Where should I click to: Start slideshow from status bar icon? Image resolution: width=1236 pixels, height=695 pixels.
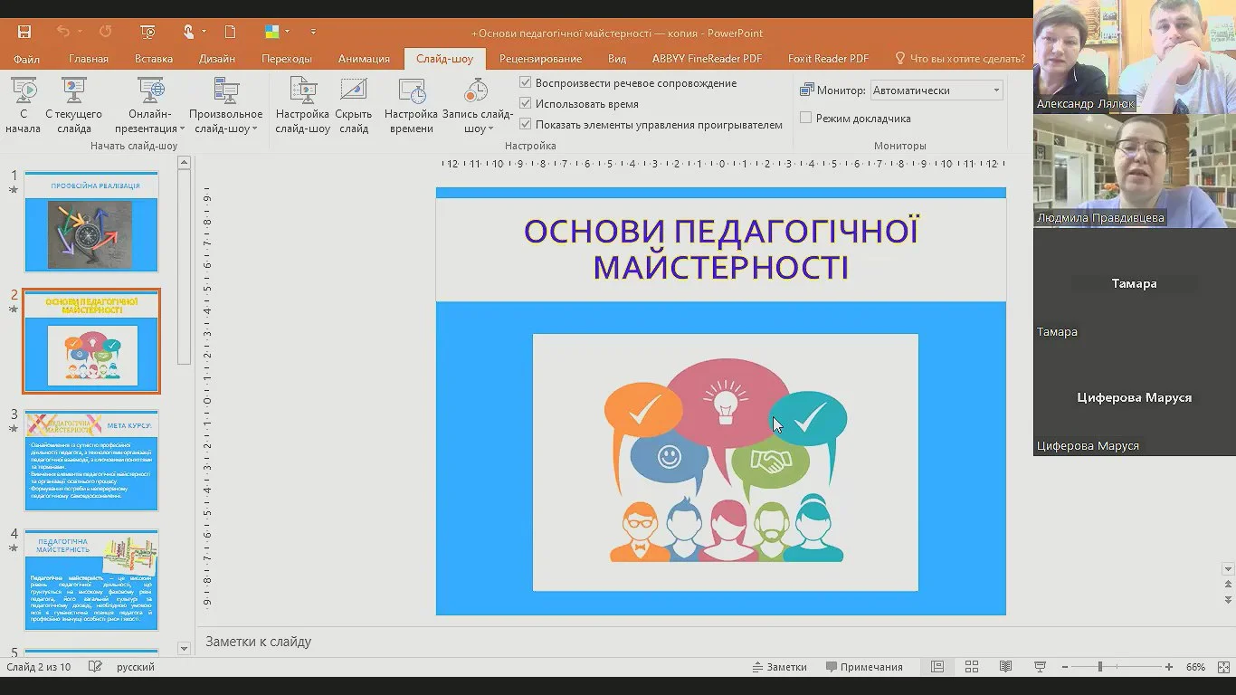(1040, 667)
